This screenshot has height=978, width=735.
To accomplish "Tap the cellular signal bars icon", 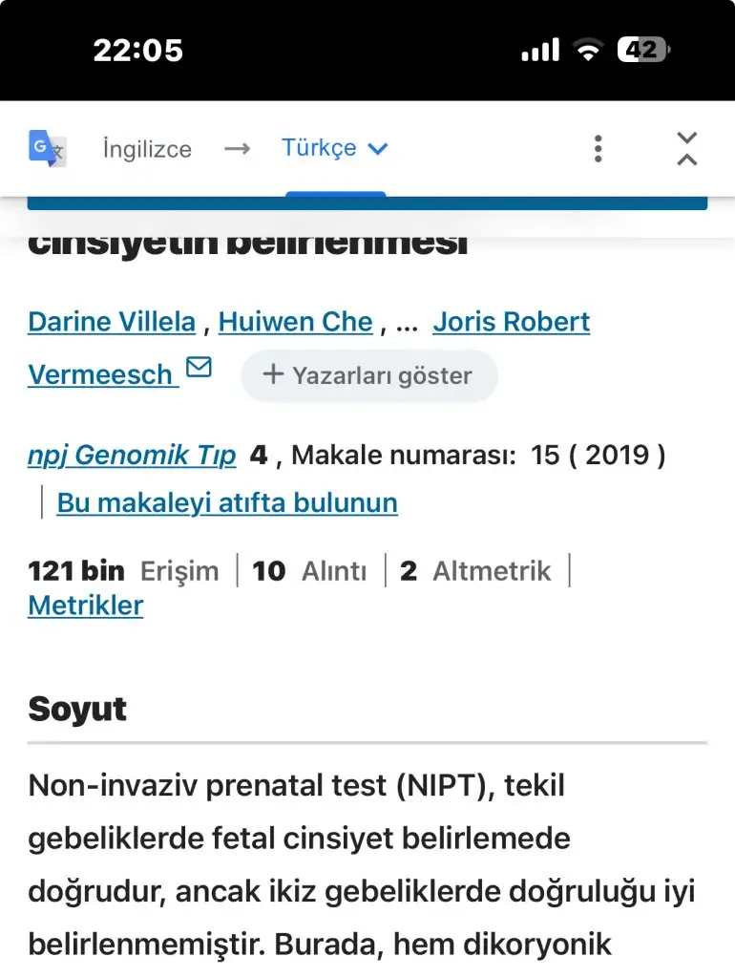I will click(x=540, y=50).
